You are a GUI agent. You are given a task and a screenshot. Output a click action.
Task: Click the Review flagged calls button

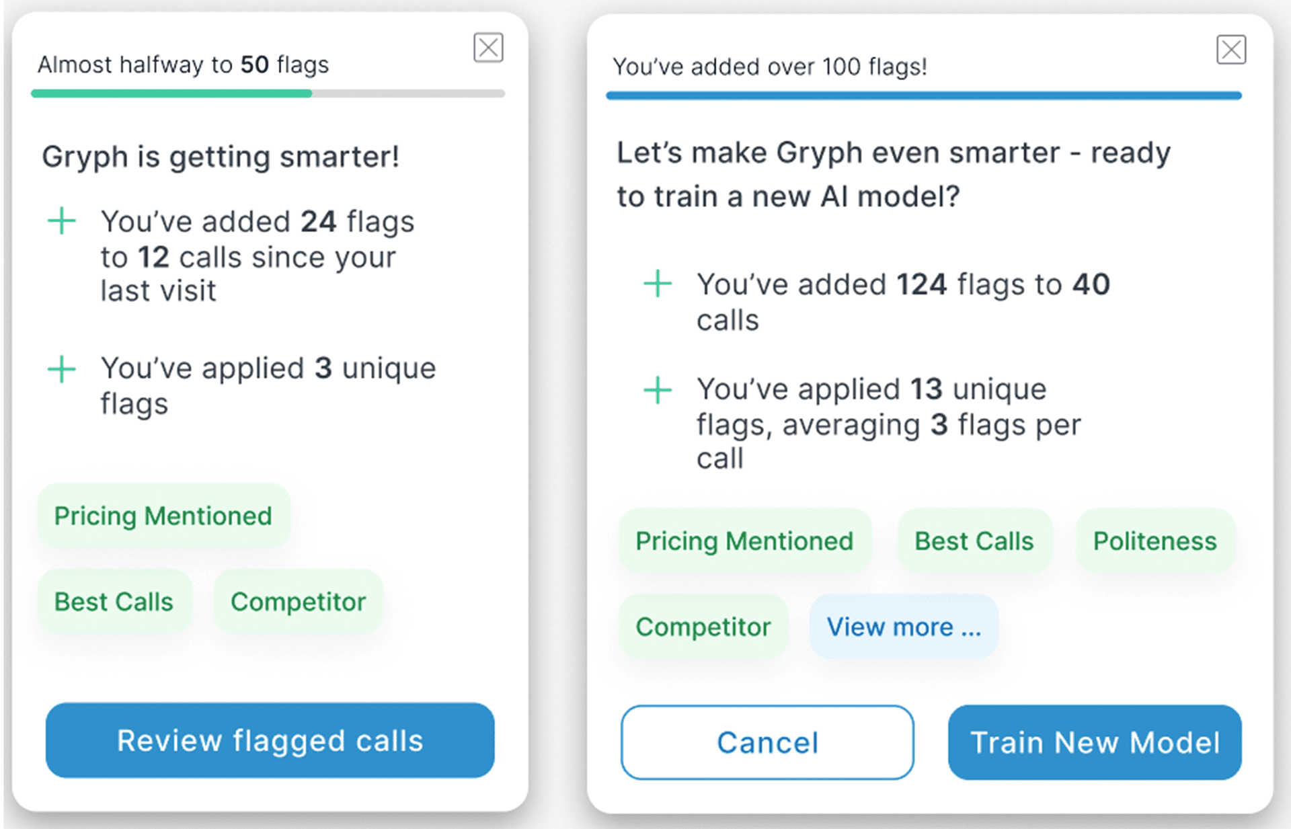click(x=270, y=740)
